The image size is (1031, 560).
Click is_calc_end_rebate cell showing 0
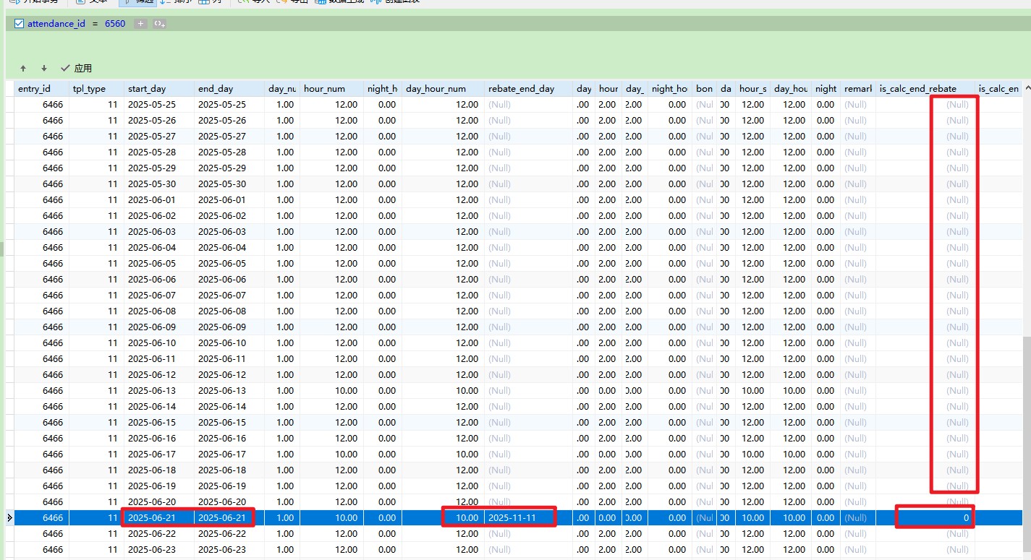(925, 517)
